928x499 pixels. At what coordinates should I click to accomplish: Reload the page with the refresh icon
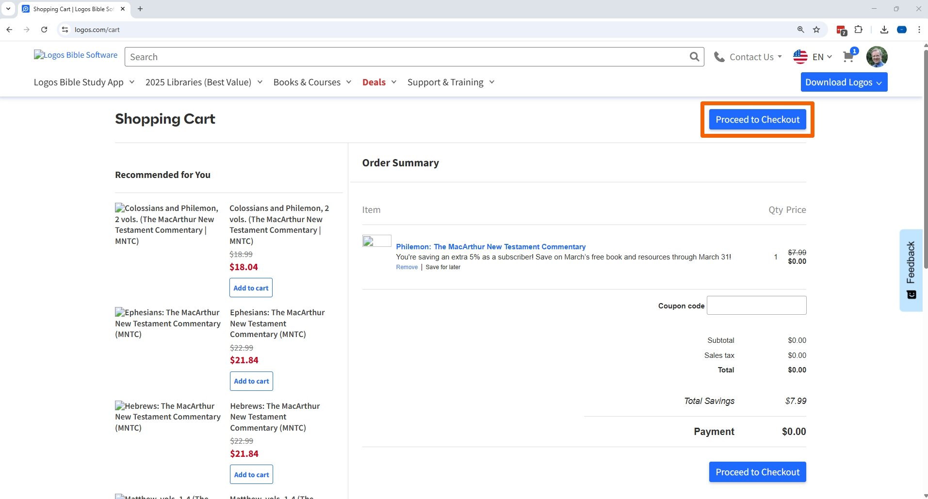click(x=44, y=30)
